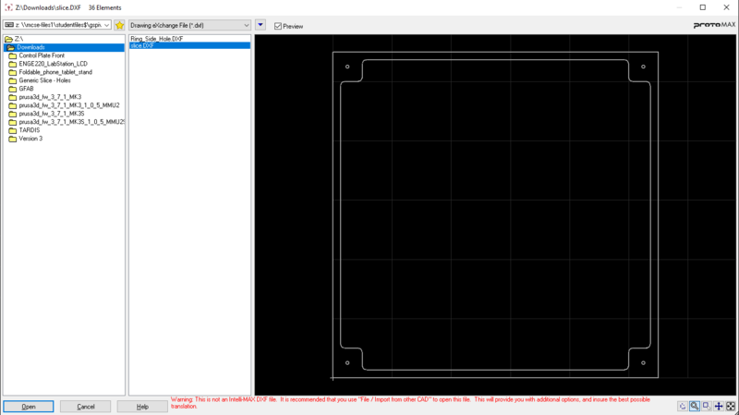
Task: Click the Cancel button
Action: (86, 407)
